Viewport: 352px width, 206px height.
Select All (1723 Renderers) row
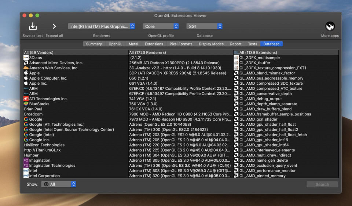(x=181, y=52)
